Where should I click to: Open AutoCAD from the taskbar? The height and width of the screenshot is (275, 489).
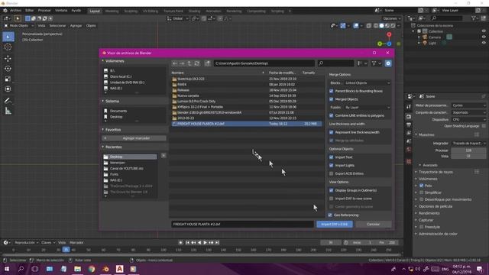[120, 269]
